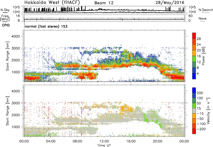This screenshot has height=147, width=213.
Task: Click the "Slant Range [km]" label of power panel
Action: point(8,56)
